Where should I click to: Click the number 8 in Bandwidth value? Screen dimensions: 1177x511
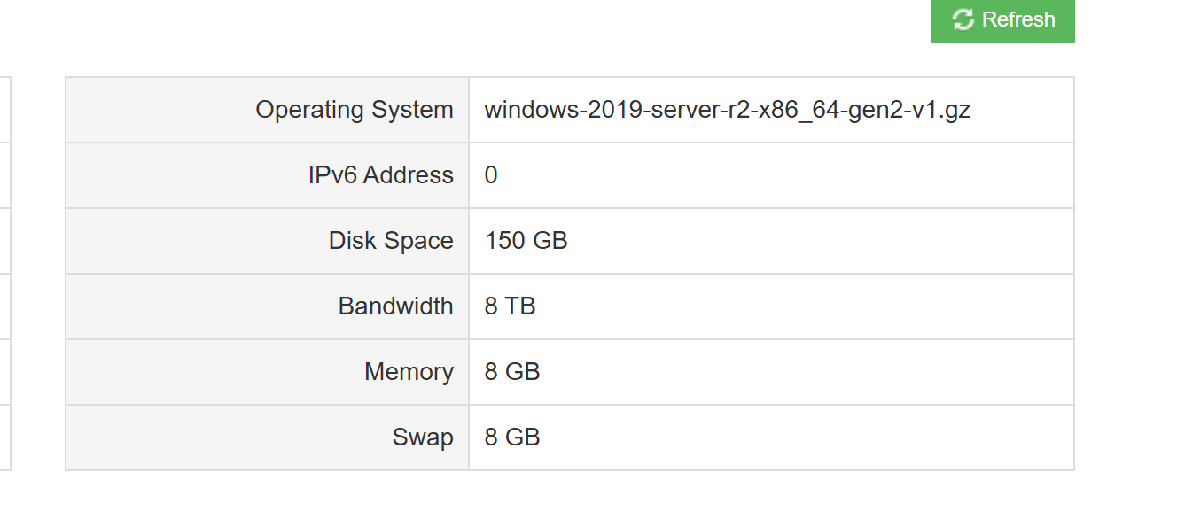click(x=491, y=306)
